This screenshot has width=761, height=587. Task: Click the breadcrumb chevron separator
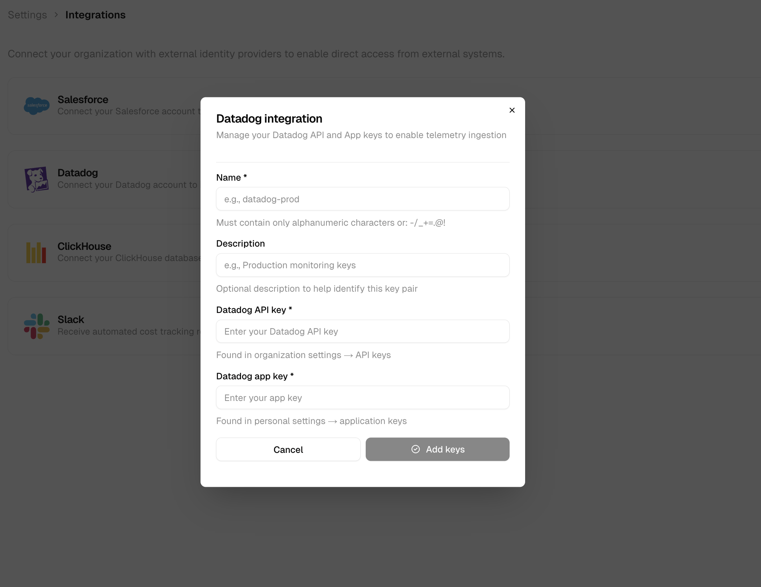[x=56, y=15]
